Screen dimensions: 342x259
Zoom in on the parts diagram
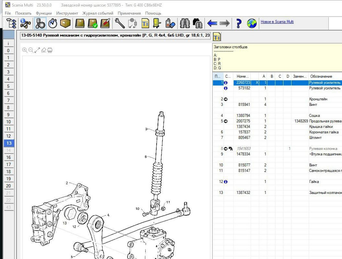(25, 50)
